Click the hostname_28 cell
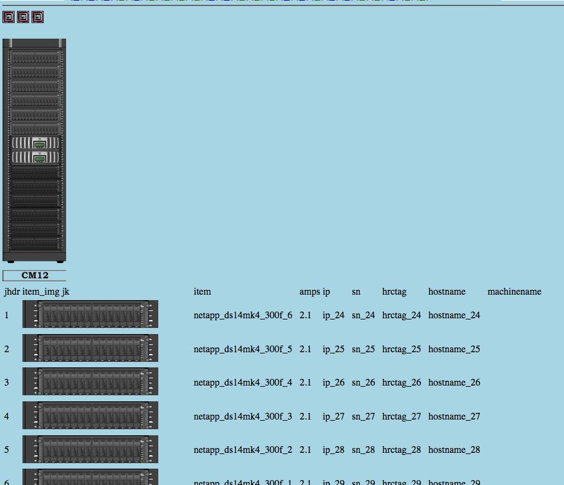Image resolution: width=564 pixels, height=485 pixels. click(454, 450)
